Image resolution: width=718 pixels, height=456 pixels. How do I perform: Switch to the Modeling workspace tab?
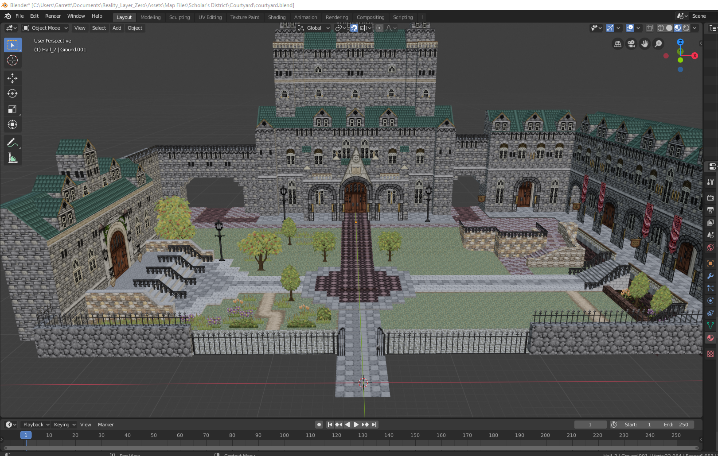point(150,17)
